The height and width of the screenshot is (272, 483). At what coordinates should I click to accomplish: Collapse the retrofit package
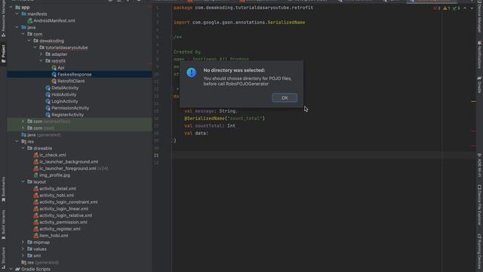pyautogui.click(x=41, y=61)
